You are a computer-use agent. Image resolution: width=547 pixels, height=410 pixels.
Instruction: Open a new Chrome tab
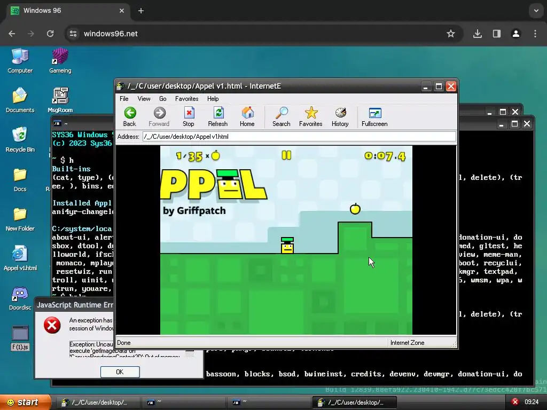pos(141,11)
